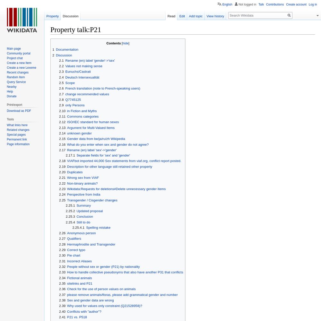Screen dimensions: 321x321
Task: Go to Commons categories section
Action: [x=83, y=117]
